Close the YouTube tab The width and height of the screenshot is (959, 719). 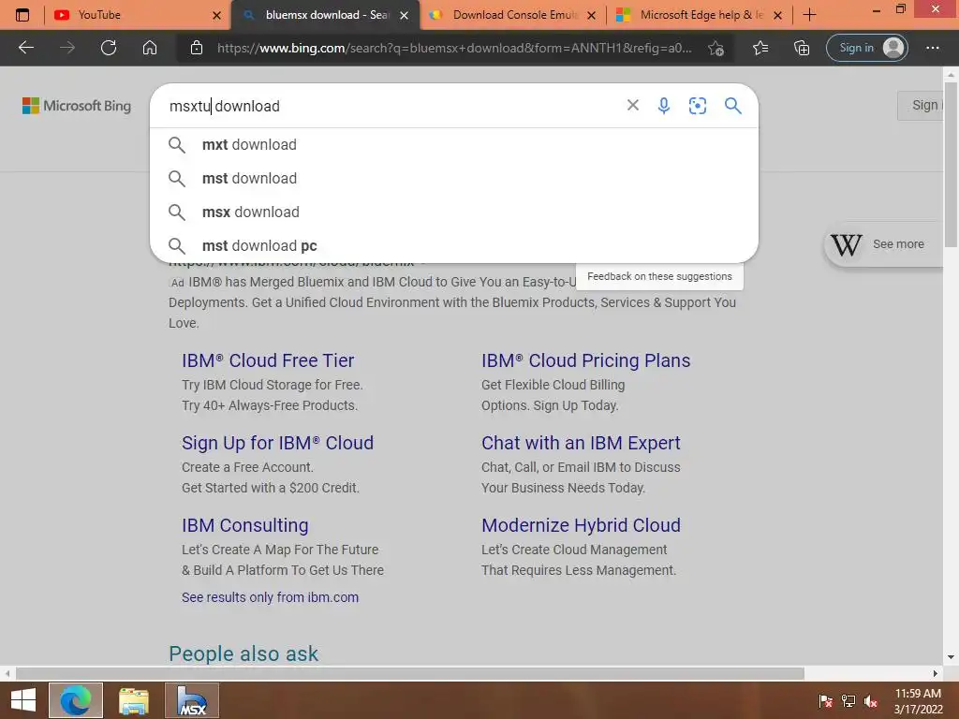tap(216, 15)
